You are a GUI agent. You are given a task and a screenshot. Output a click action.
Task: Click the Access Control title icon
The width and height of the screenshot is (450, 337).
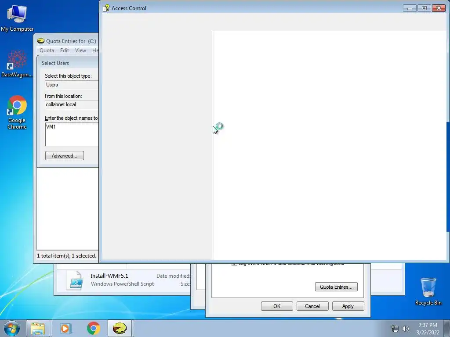(106, 8)
